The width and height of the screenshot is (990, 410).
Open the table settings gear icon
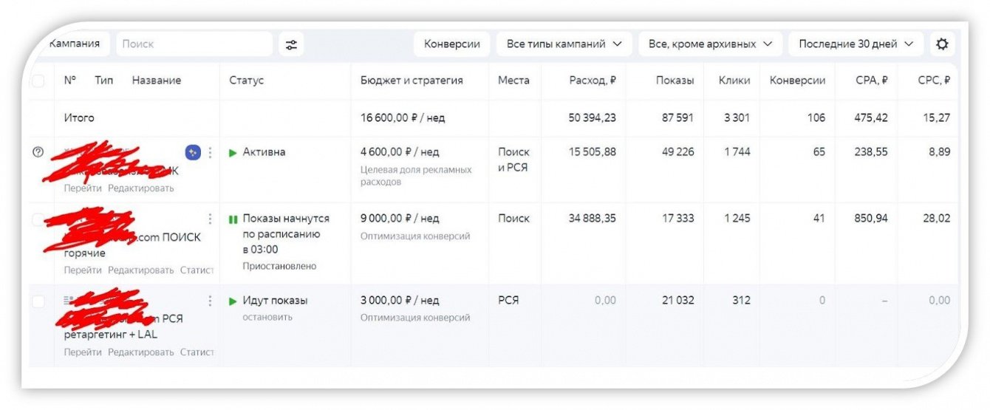pyautogui.click(x=941, y=44)
